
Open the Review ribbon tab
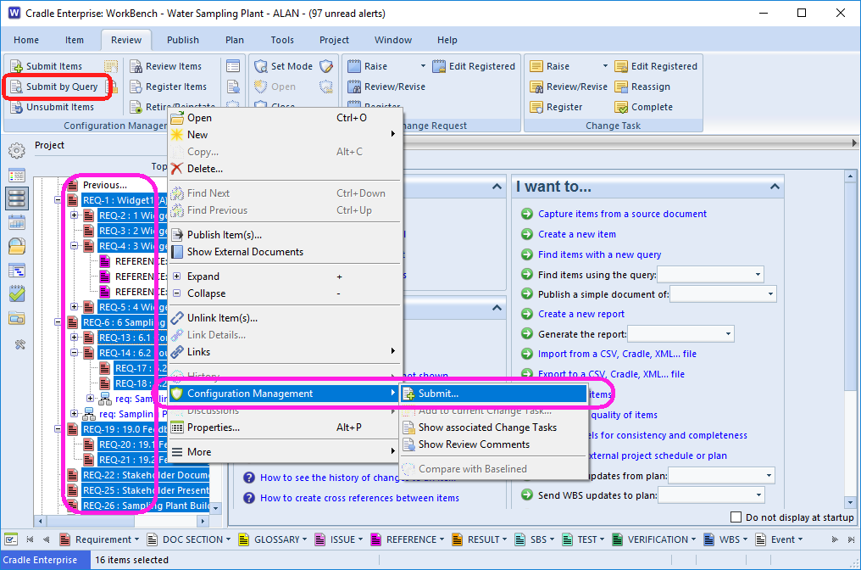pyautogui.click(x=125, y=40)
